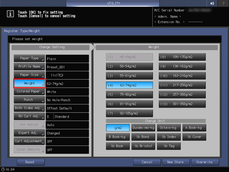This screenshot has height=172, width=229.
Task: Click the Overwrite button
Action: (x=205, y=162)
